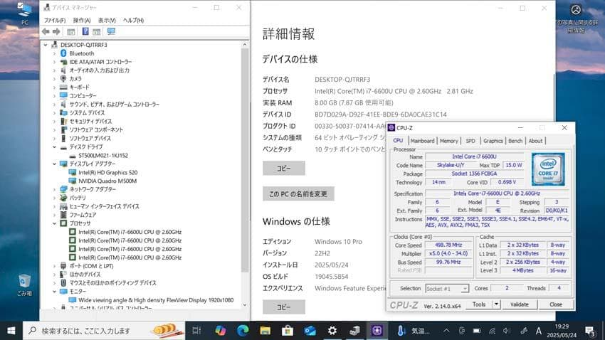This screenshot has height=340, width=605.
Task: Click コピー button under デバイスの仕様
Action: [284, 168]
